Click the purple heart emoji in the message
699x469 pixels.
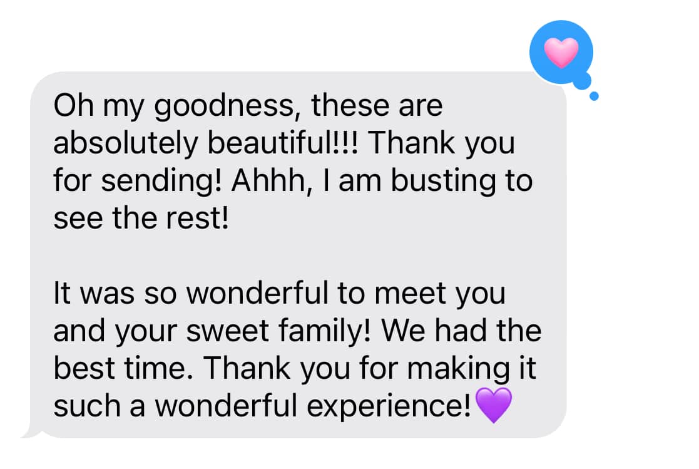[494, 405]
